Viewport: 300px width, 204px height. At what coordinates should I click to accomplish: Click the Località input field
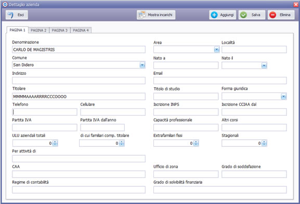[254, 49]
